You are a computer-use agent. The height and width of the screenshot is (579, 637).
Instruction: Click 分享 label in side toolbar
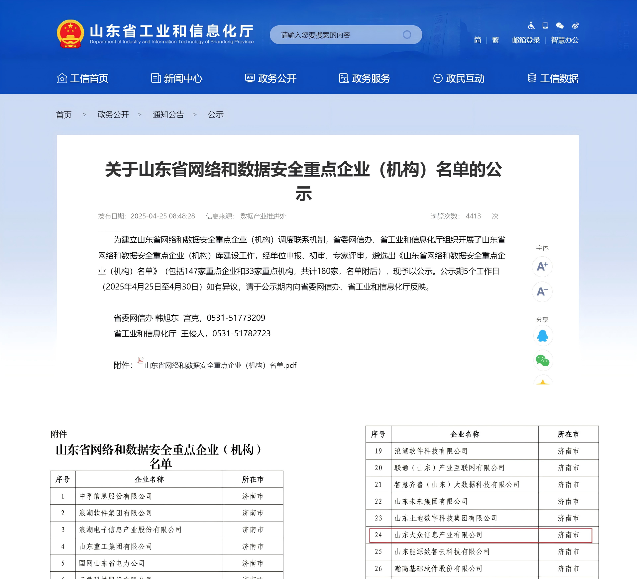(542, 319)
